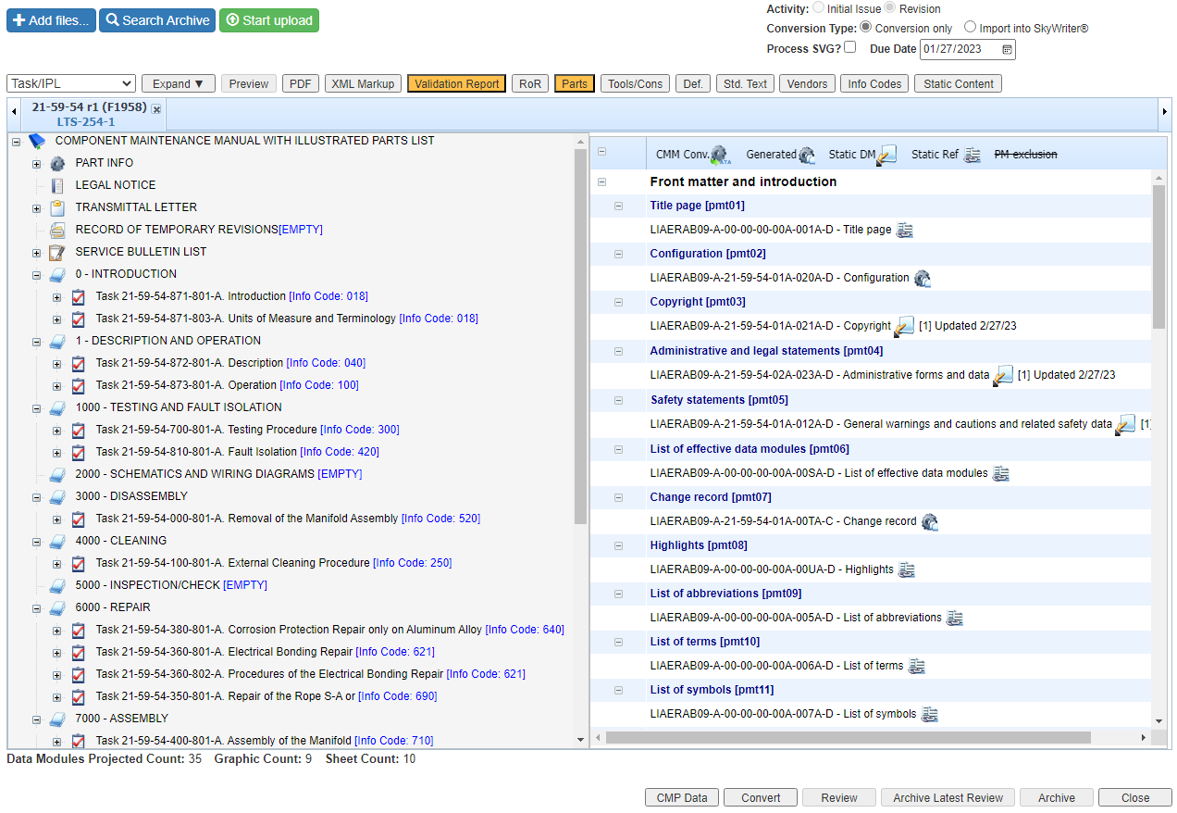Click the LEGAL NOTICE document icon
Screen dimensions: 1177x813
tap(57, 185)
